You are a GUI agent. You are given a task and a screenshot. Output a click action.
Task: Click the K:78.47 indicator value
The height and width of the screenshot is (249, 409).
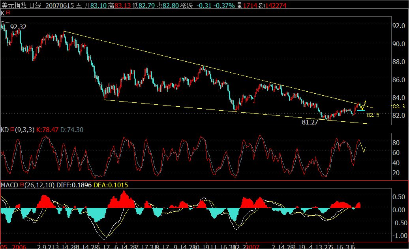point(47,130)
